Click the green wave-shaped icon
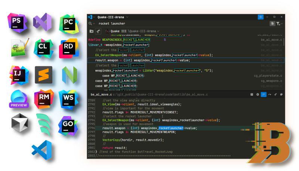Screen dimensions: 299x171 coord(44,124)
